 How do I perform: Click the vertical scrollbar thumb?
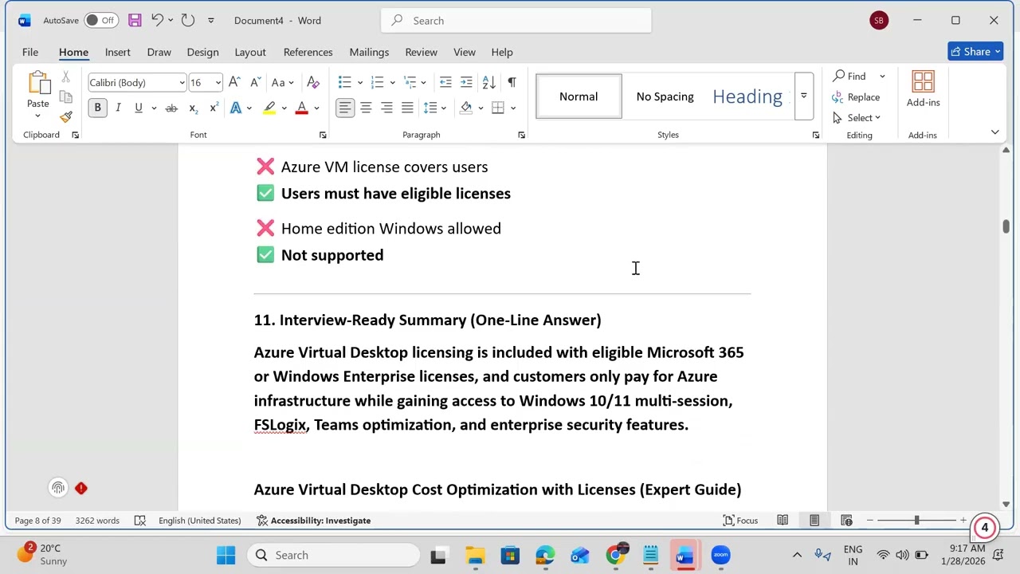(x=1006, y=227)
